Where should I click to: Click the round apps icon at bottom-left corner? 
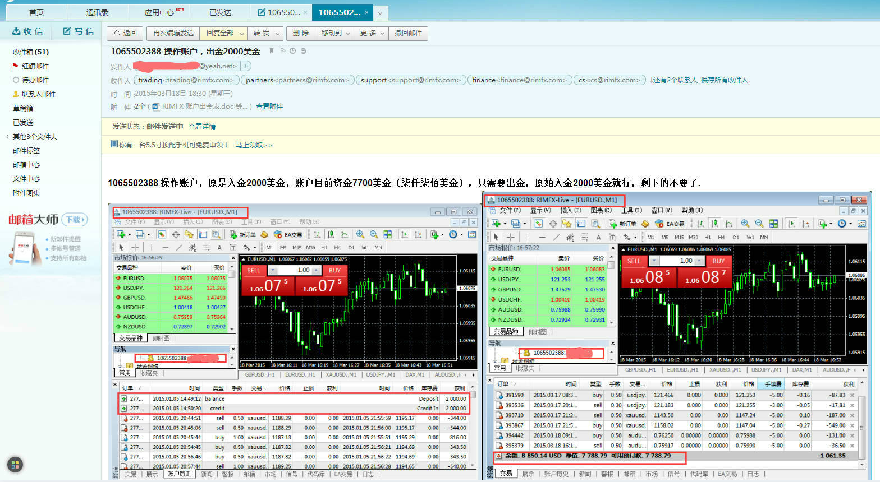(15, 464)
